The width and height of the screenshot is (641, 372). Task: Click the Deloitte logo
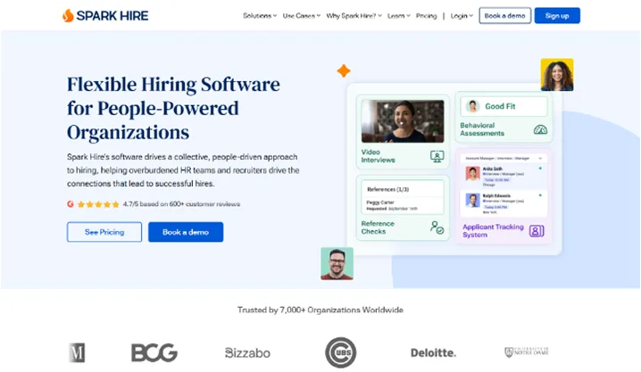[x=433, y=352]
